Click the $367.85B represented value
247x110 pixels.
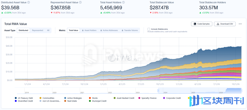coord(61,8)
